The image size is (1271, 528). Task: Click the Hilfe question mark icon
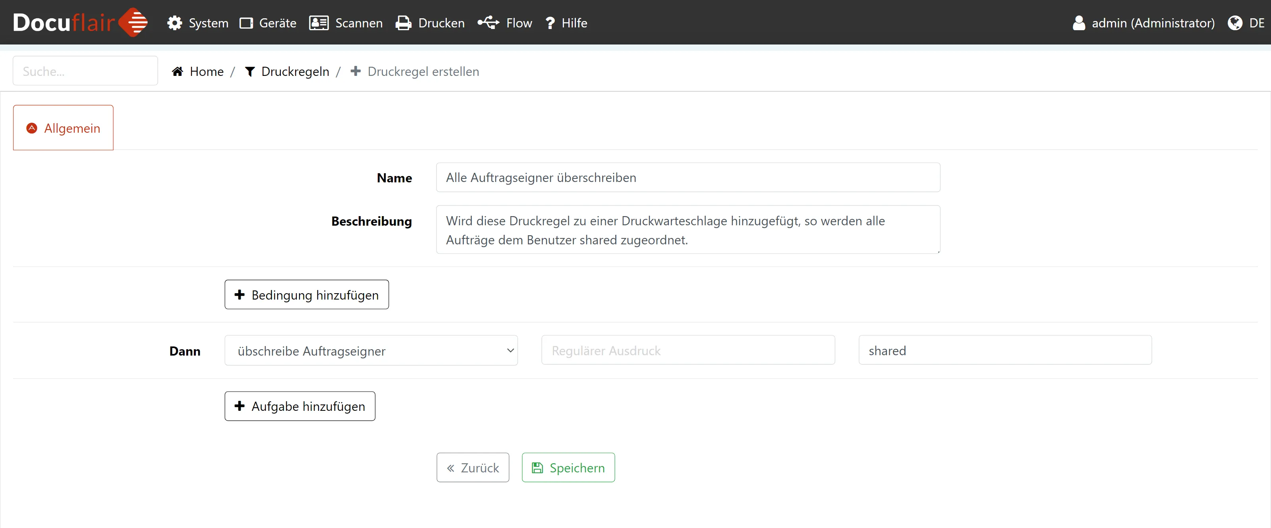coord(550,23)
